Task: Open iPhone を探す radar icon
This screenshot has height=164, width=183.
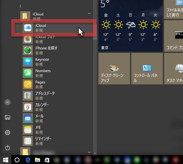Action: click(x=28, y=50)
